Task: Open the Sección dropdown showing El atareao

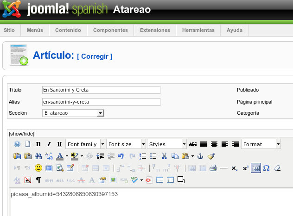Action: [73, 113]
